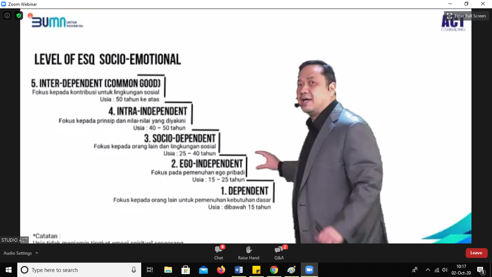Expand the Audio Settings chevron menu
Screen dimensions: 492x277
pos(37,253)
